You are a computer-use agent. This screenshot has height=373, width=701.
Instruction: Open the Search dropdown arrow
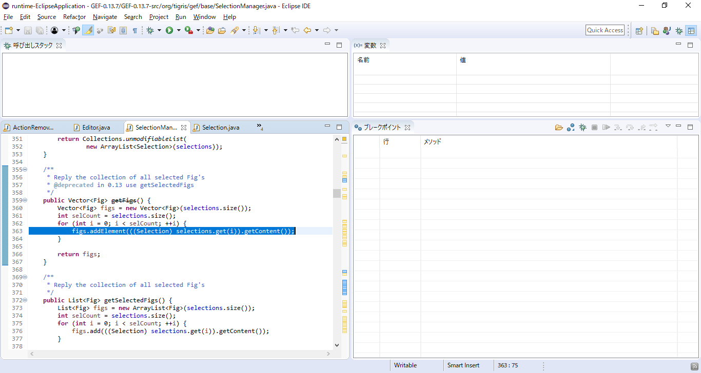tap(244, 31)
